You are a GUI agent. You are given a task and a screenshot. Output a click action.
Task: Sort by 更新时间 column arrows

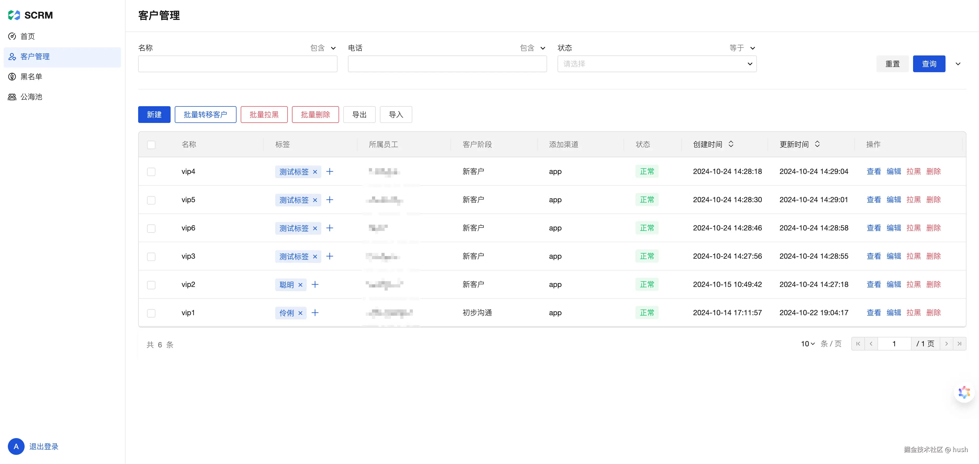817,144
